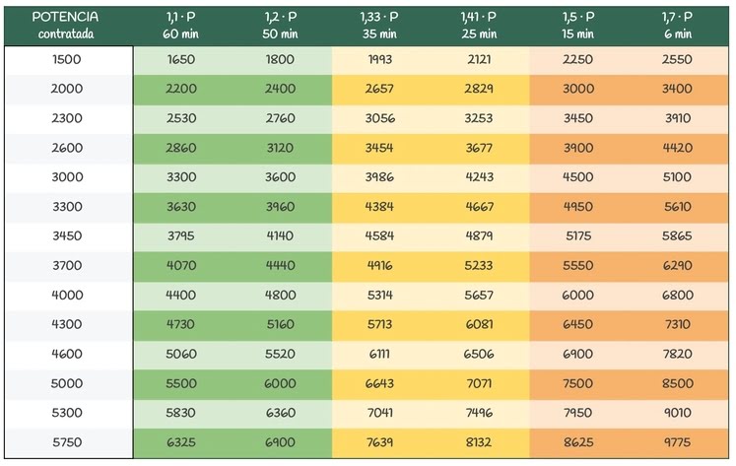The image size is (736, 466).
Task: Click the POTENCIA contratada header cell
Action: pos(67,25)
